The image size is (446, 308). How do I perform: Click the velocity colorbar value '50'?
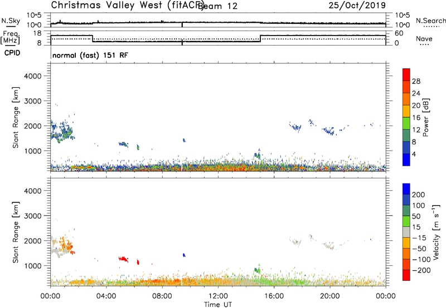pos(416,216)
